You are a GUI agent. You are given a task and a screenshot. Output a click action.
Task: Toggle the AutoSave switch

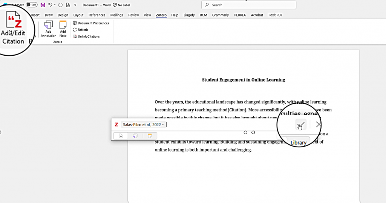[x=32, y=5]
